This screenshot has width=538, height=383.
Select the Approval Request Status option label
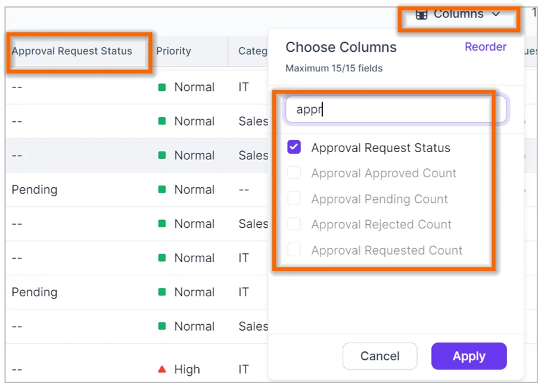[380, 147]
